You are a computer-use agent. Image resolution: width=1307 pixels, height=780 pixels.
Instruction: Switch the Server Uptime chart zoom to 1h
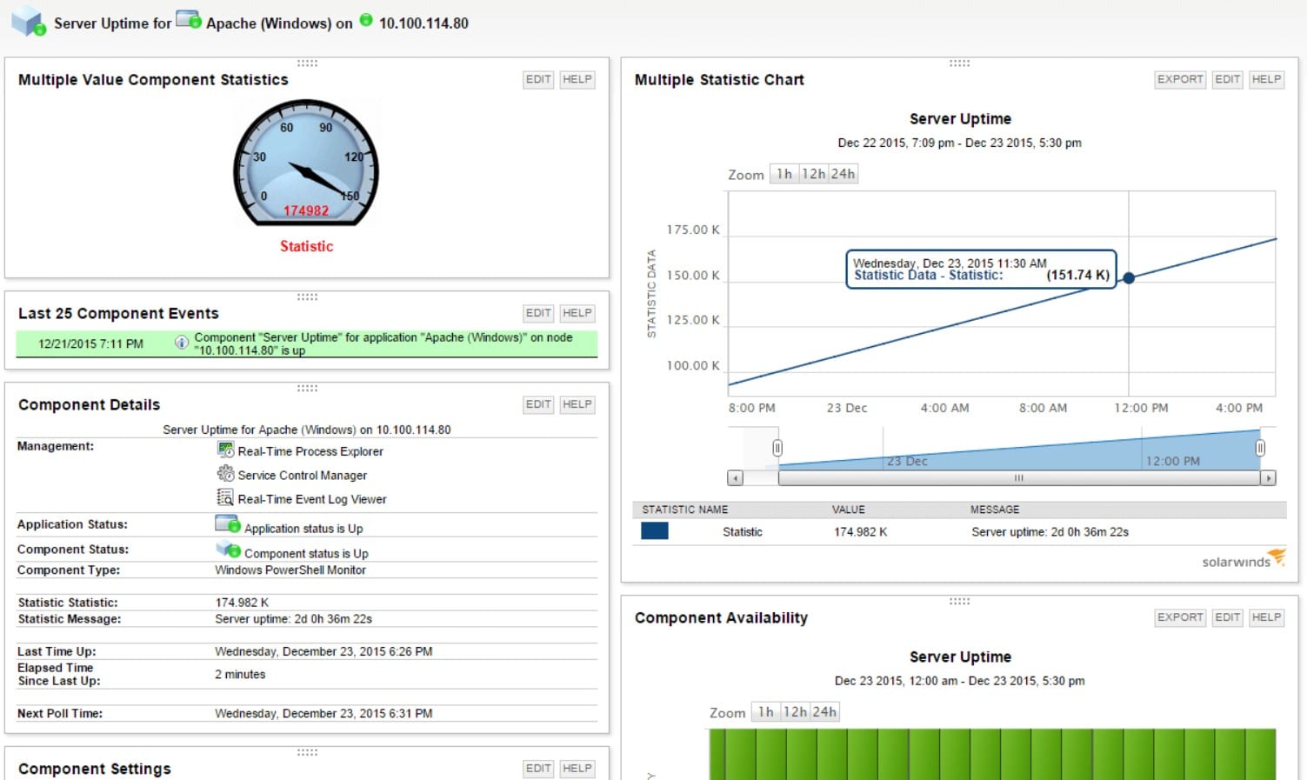(783, 173)
